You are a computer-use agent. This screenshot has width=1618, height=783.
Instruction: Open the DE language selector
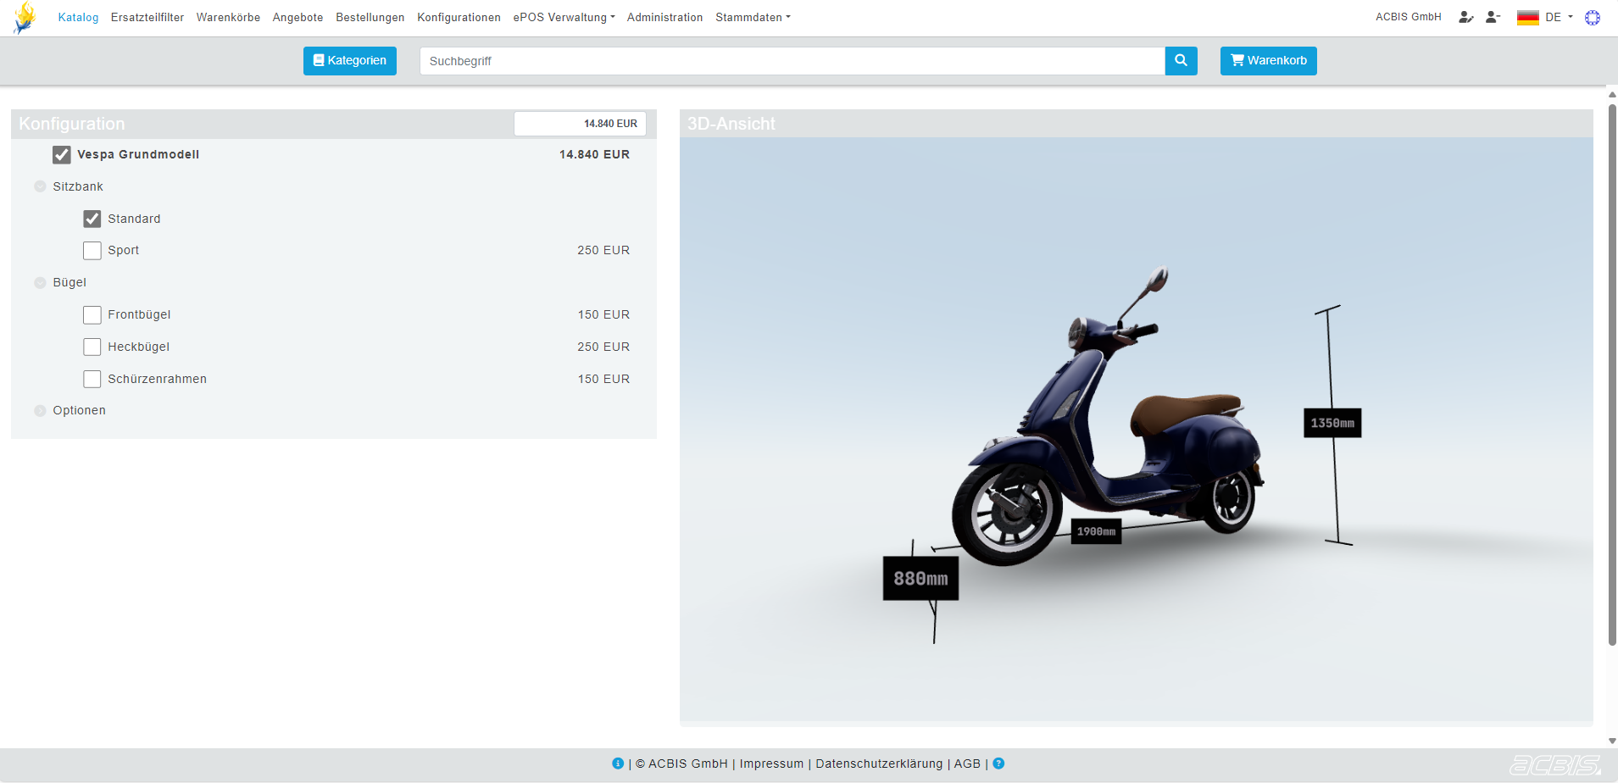[x=1545, y=17]
